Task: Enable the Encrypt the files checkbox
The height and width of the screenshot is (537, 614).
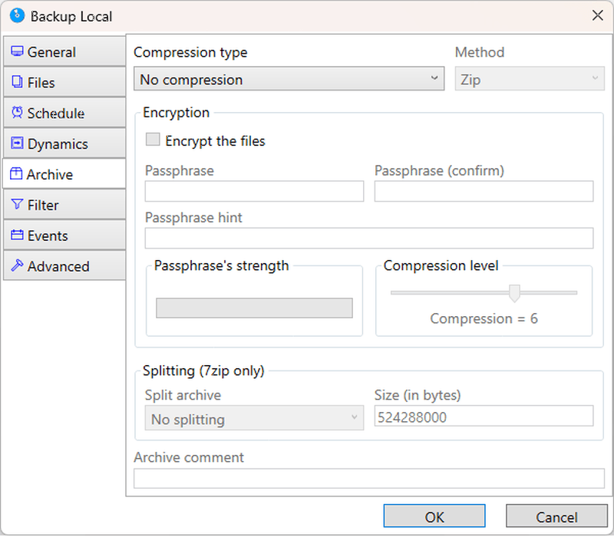Action: pyautogui.click(x=153, y=140)
